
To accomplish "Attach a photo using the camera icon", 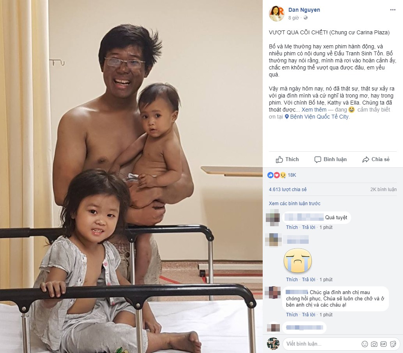I will click(x=374, y=344).
